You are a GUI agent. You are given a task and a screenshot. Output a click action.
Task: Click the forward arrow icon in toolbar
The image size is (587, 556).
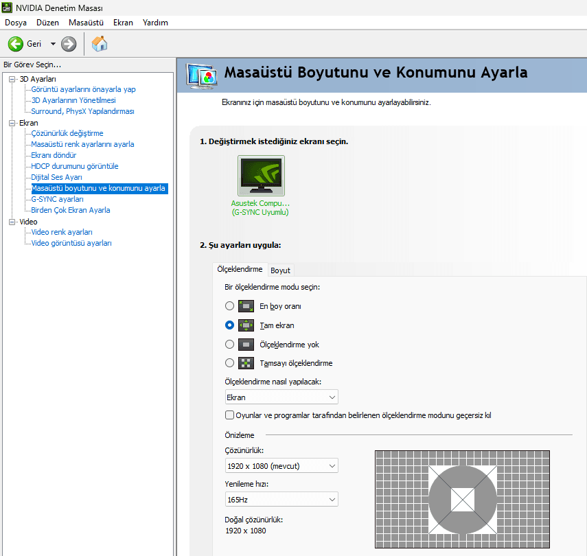69,44
